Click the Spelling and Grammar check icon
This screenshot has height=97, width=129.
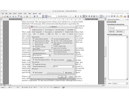click(19, 16)
